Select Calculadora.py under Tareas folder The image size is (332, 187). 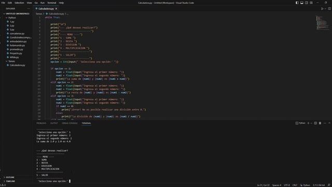point(17,65)
